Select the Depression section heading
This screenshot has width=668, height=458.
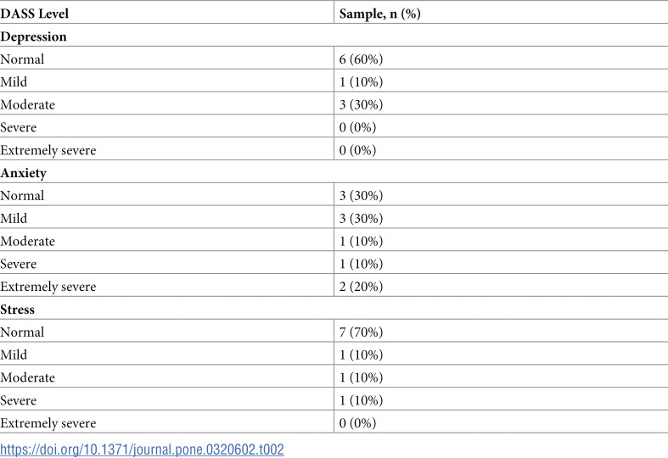34,36
